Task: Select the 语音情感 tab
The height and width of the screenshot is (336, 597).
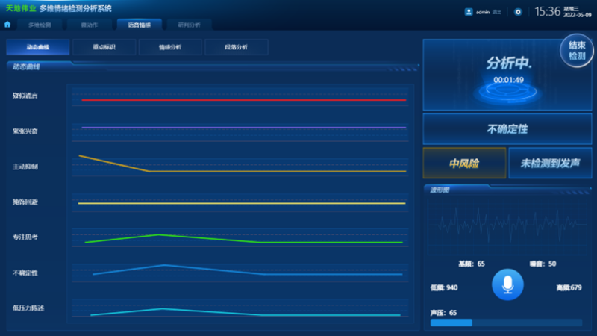Action: point(140,25)
